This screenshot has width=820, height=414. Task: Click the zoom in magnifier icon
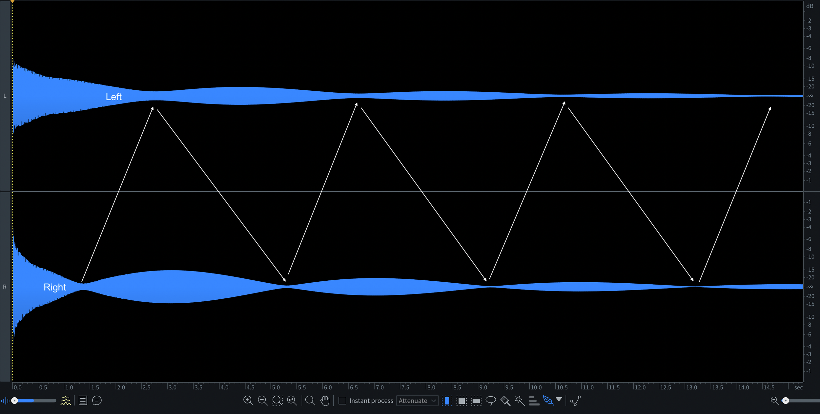[x=248, y=400]
